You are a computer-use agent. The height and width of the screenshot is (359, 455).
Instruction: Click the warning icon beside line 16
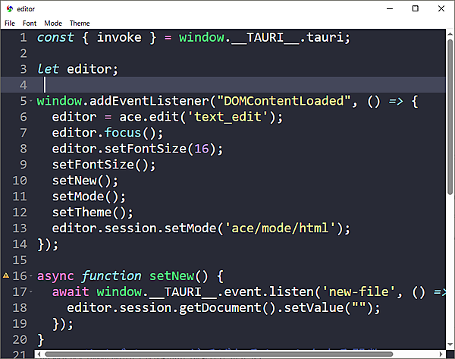coord(7,276)
